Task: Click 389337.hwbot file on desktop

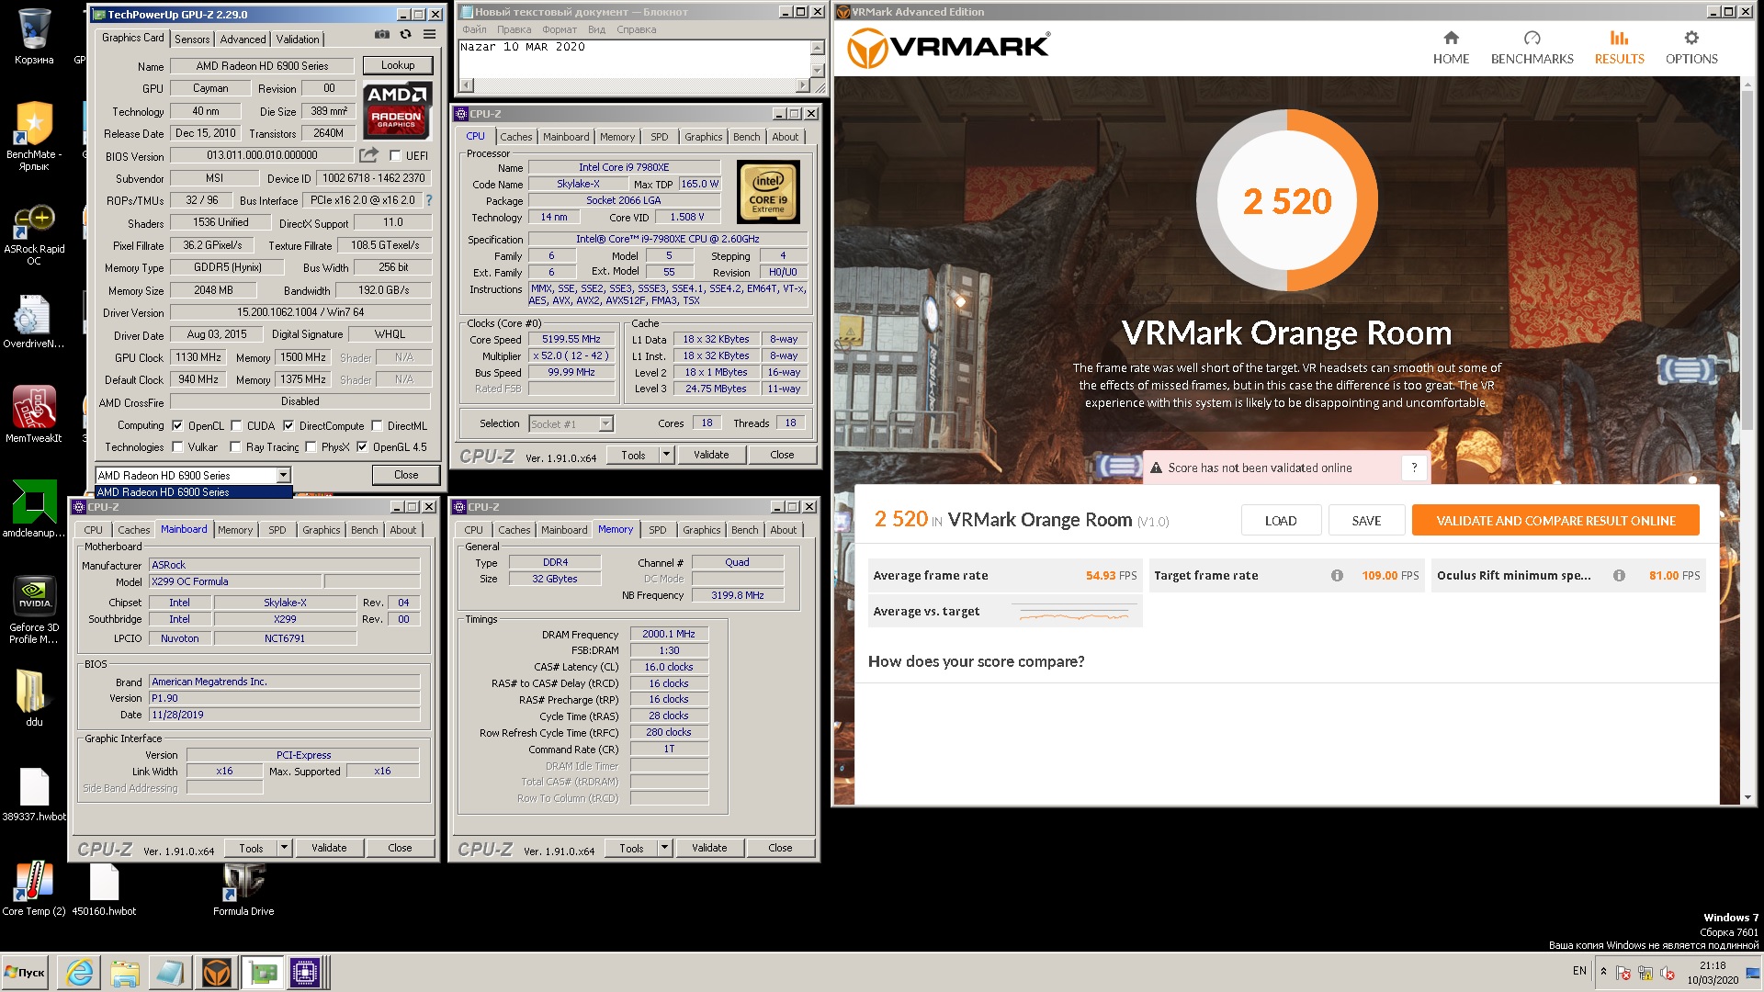Action: click(34, 795)
